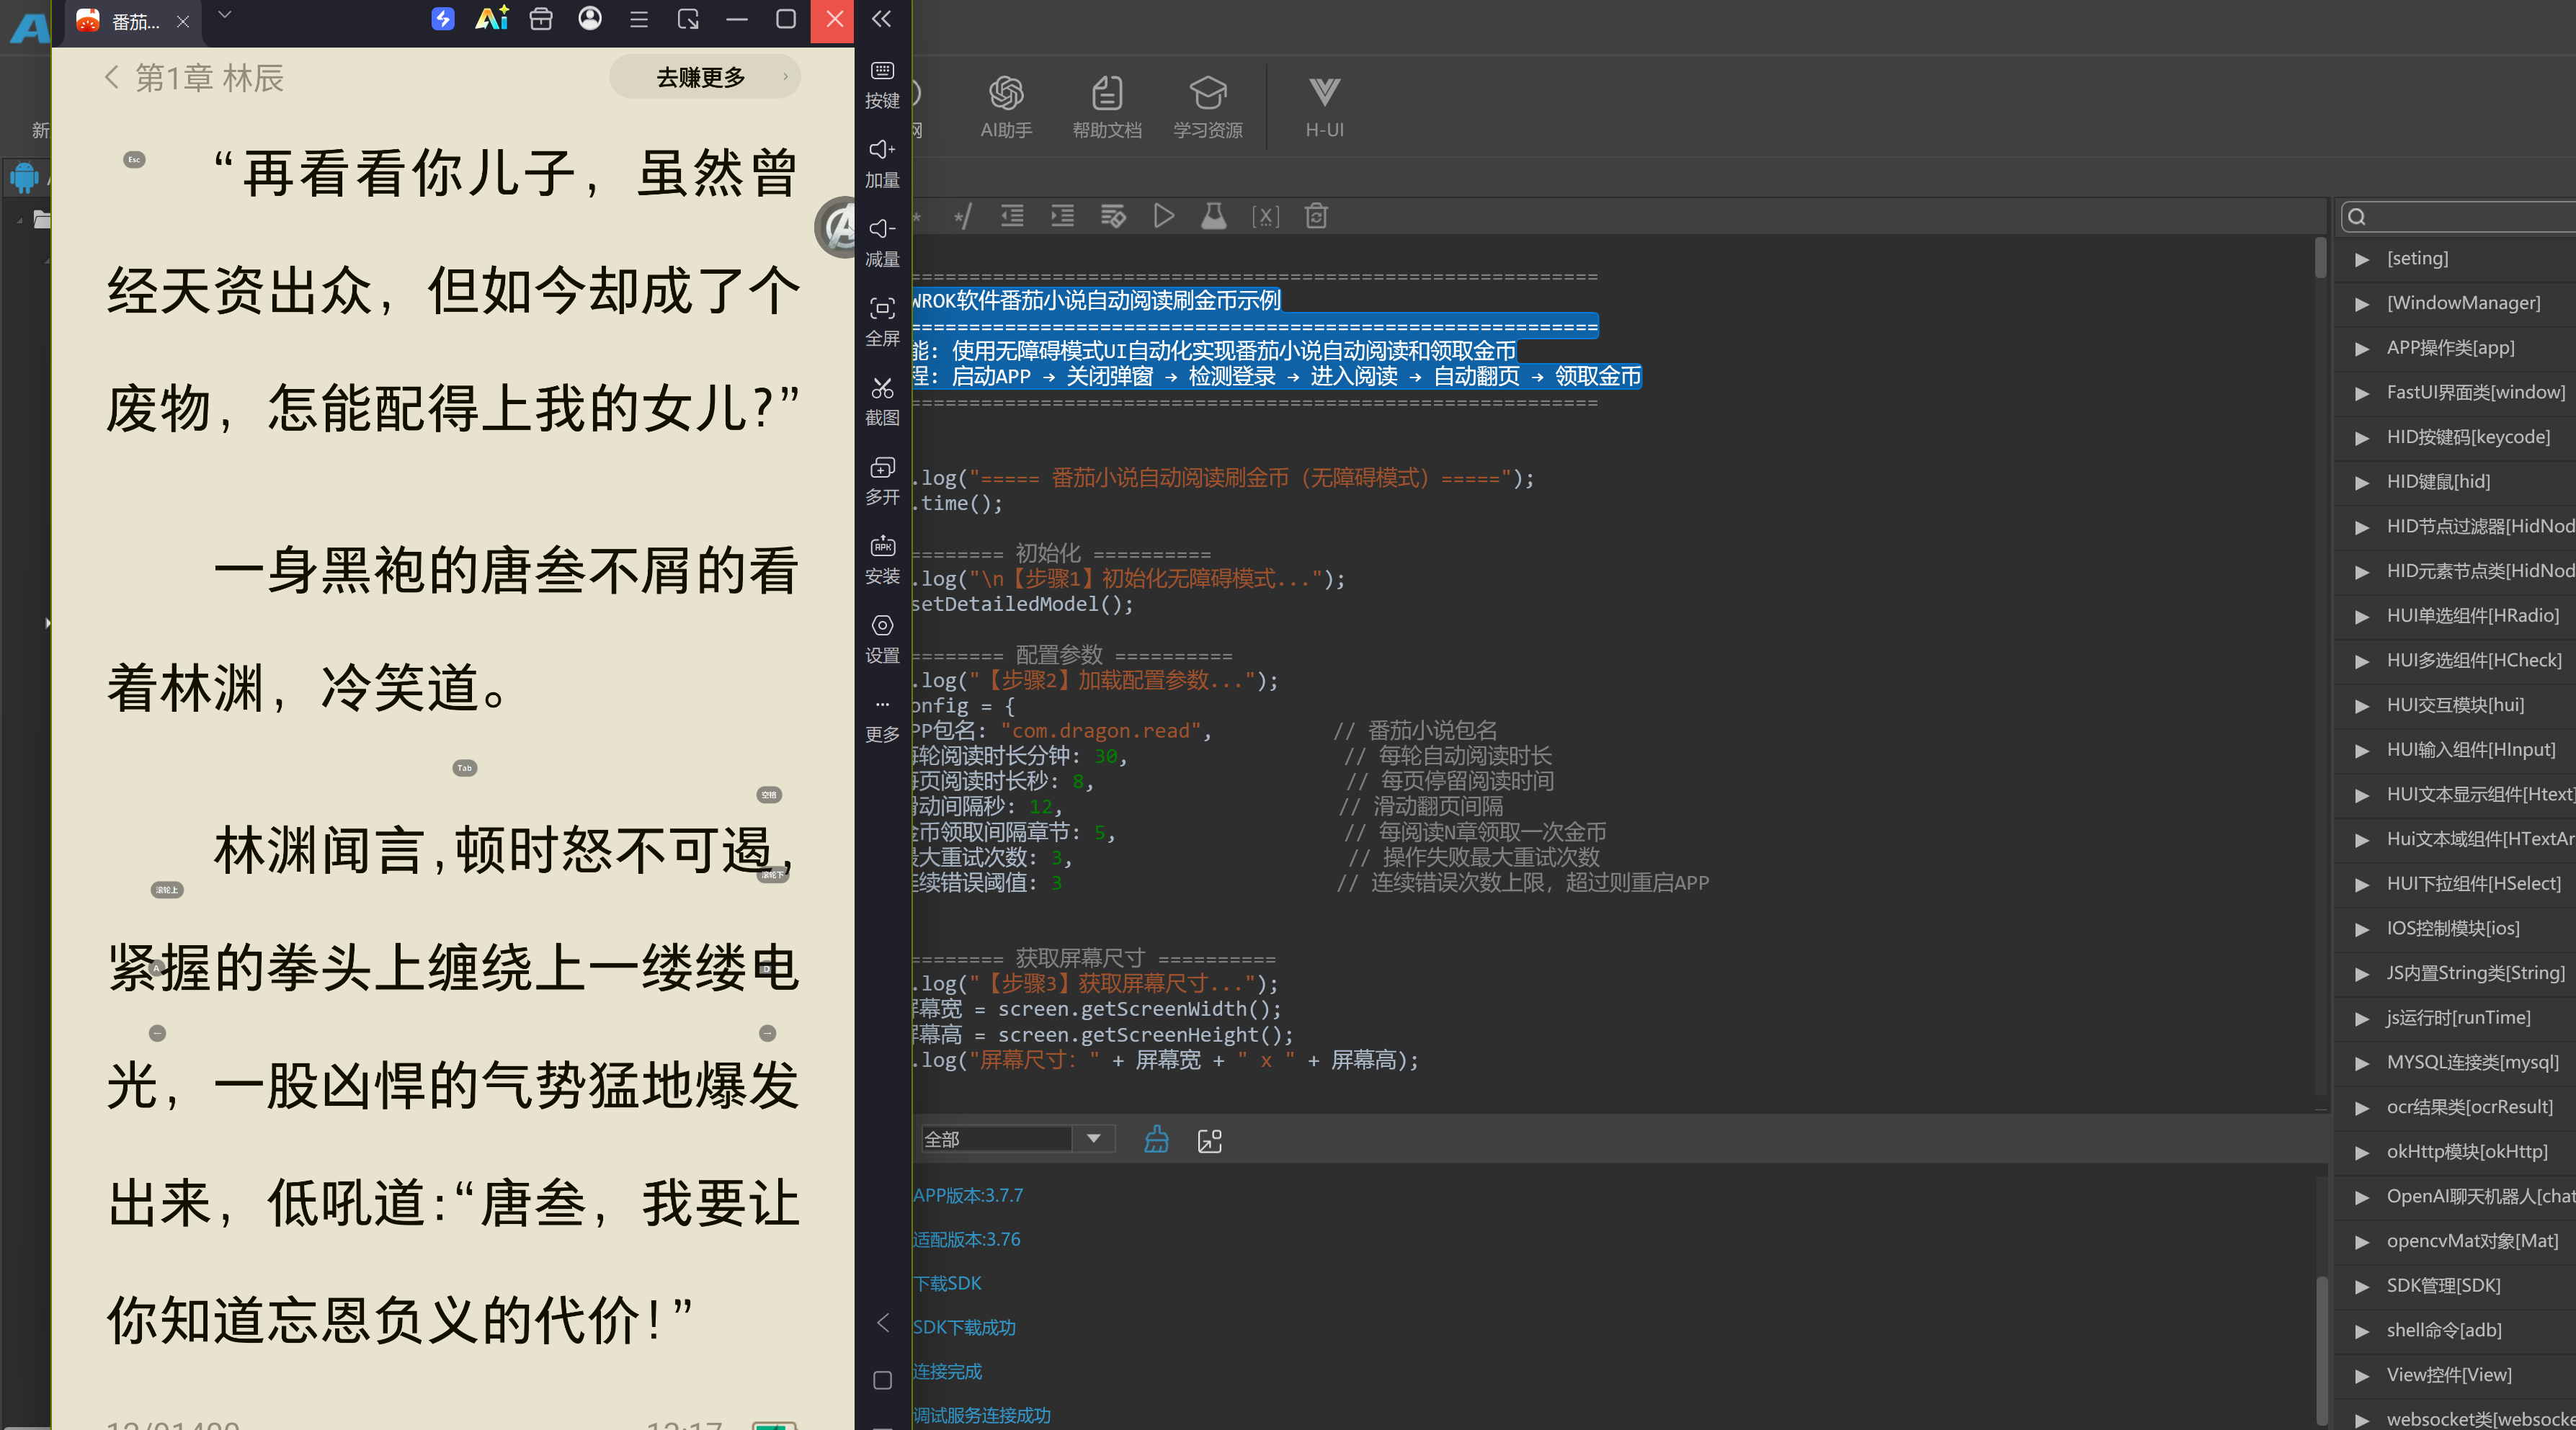
Task: Click the Android back triangle in emulator sidebar
Action: point(882,1323)
